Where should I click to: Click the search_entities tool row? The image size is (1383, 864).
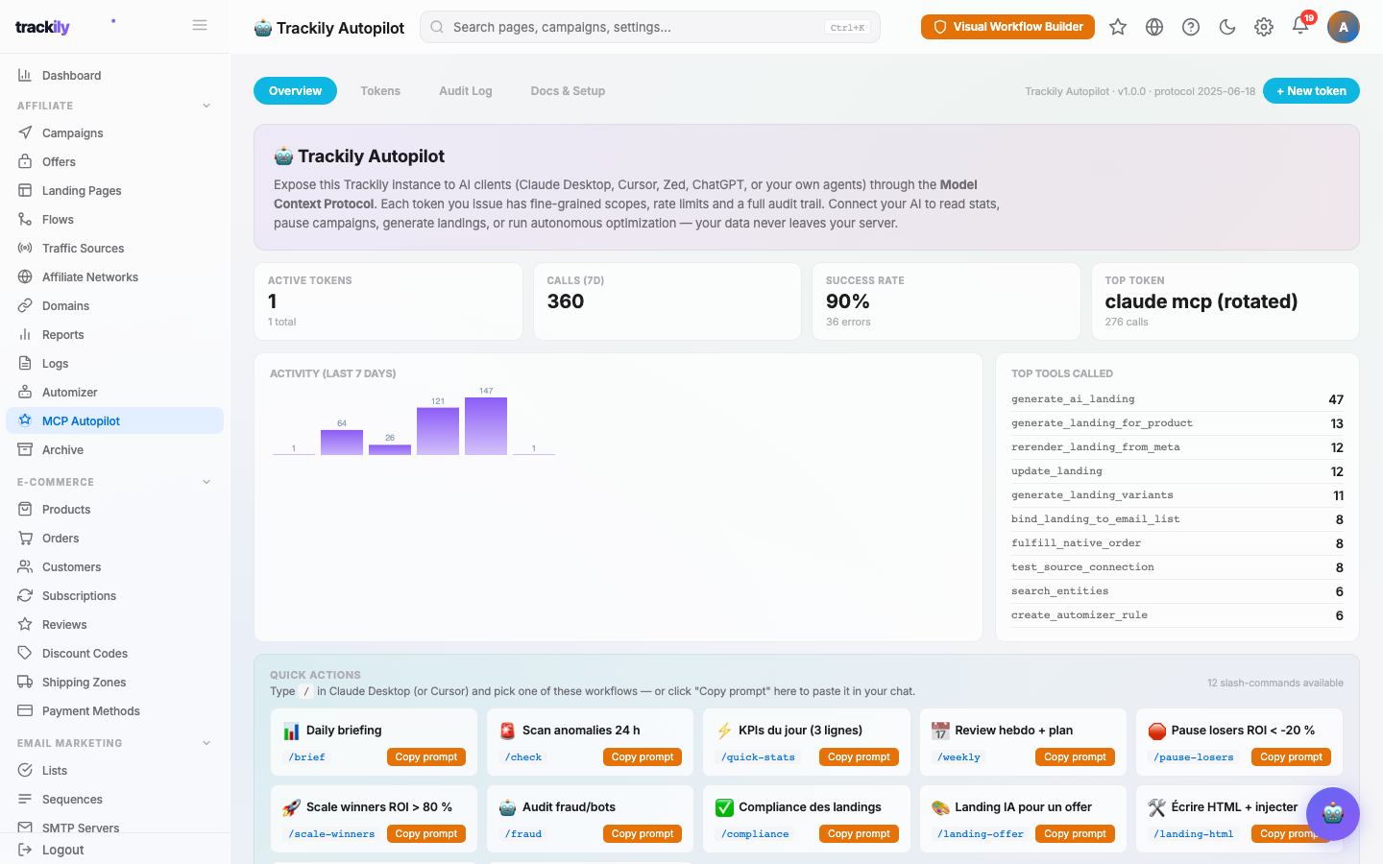[x=1177, y=591]
